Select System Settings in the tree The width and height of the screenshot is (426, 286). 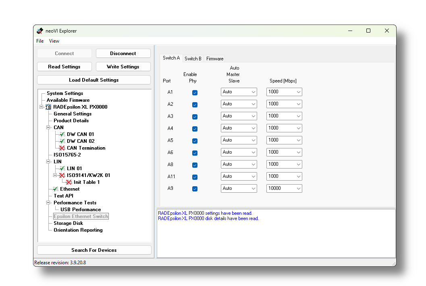pyautogui.click(x=65, y=93)
